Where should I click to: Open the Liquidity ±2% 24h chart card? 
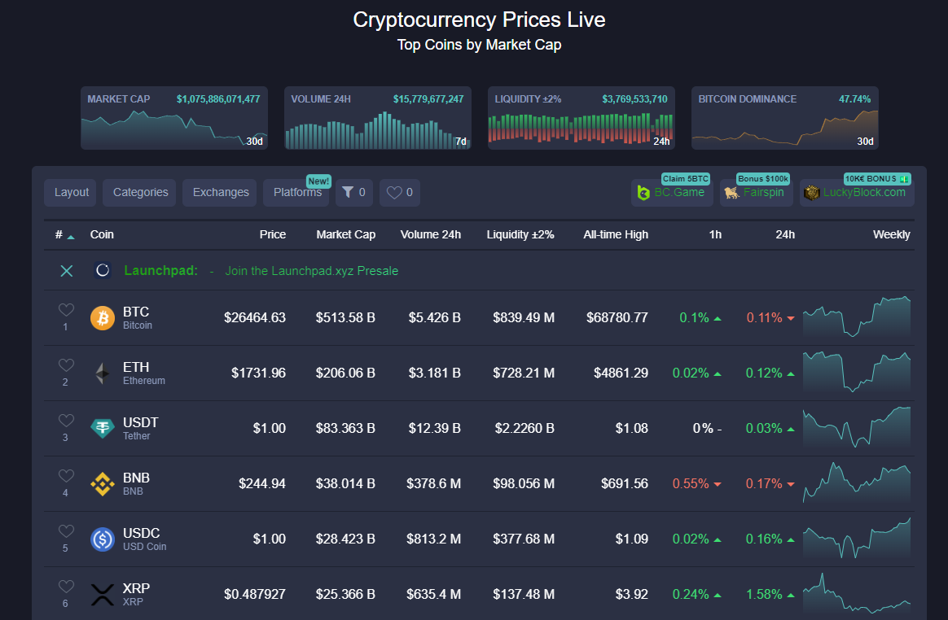[582, 118]
